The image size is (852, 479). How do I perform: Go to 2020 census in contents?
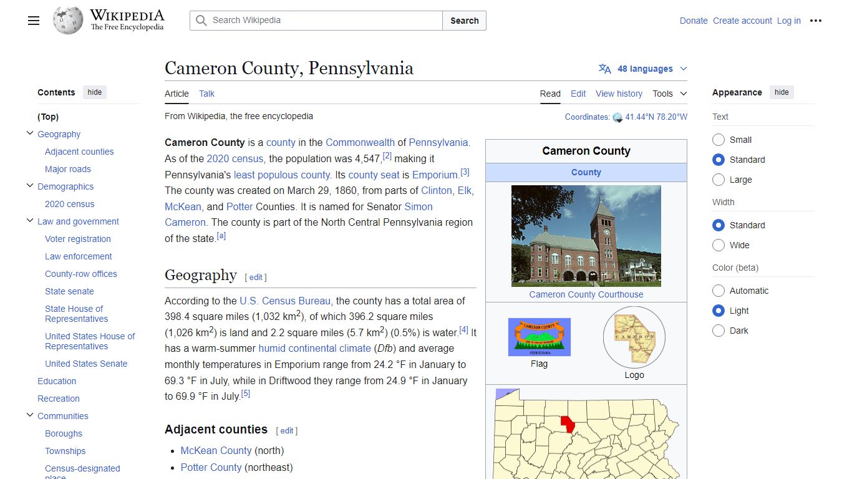70,204
